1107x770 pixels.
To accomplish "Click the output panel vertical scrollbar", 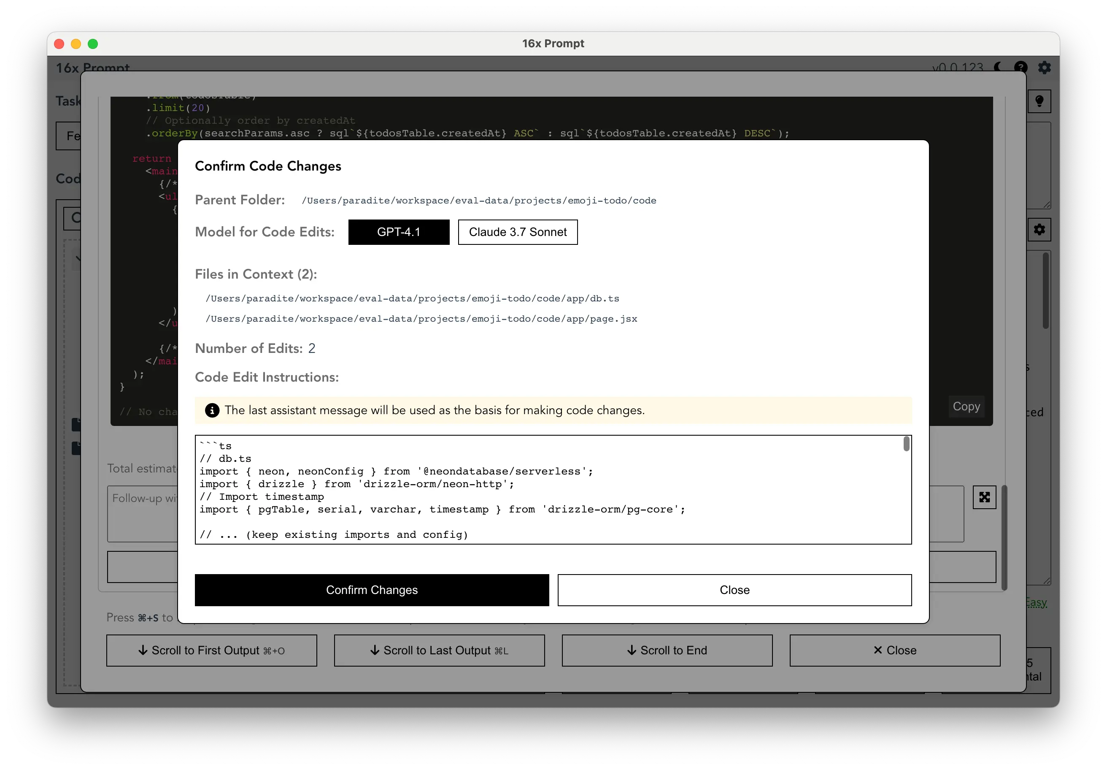I will pos(1004,537).
